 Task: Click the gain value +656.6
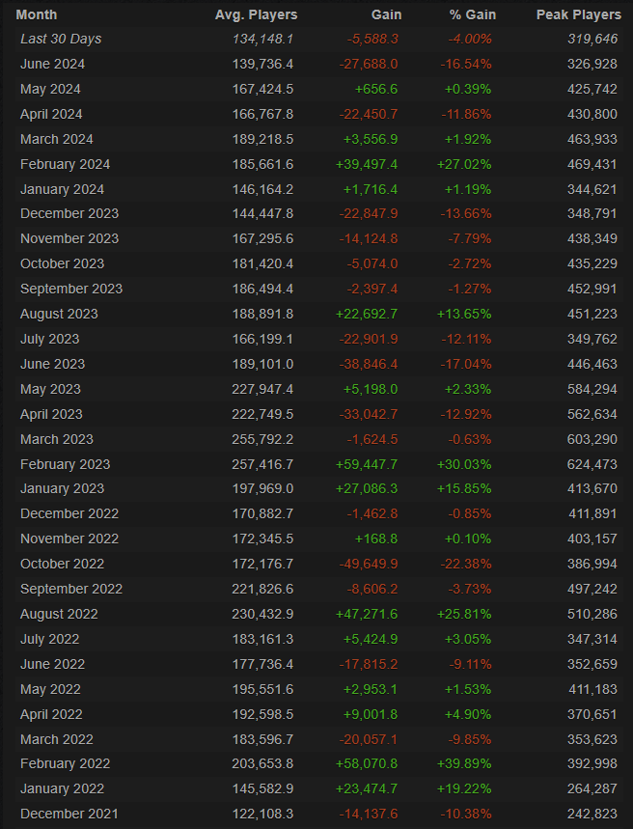[376, 90]
